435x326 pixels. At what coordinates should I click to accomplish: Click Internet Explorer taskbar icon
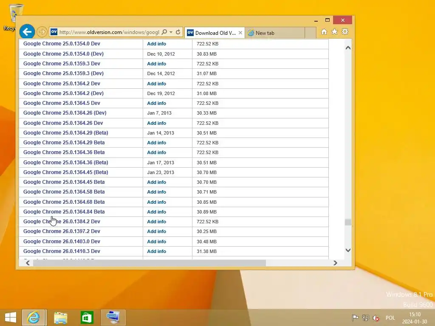pyautogui.click(x=34, y=318)
